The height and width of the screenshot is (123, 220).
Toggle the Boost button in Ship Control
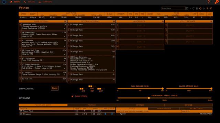click(55, 88)
